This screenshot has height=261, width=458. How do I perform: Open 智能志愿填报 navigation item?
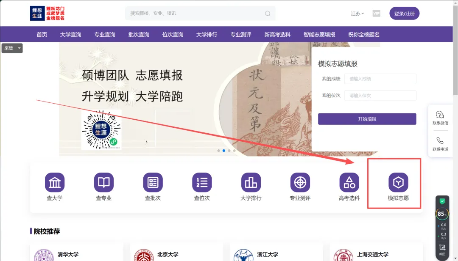click(x=319, y=35)
